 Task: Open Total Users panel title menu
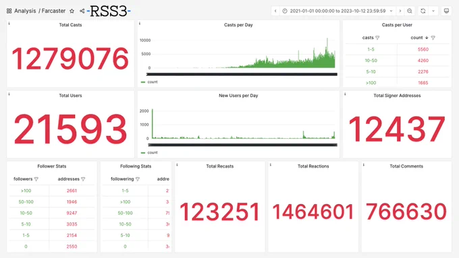point(70,96)
